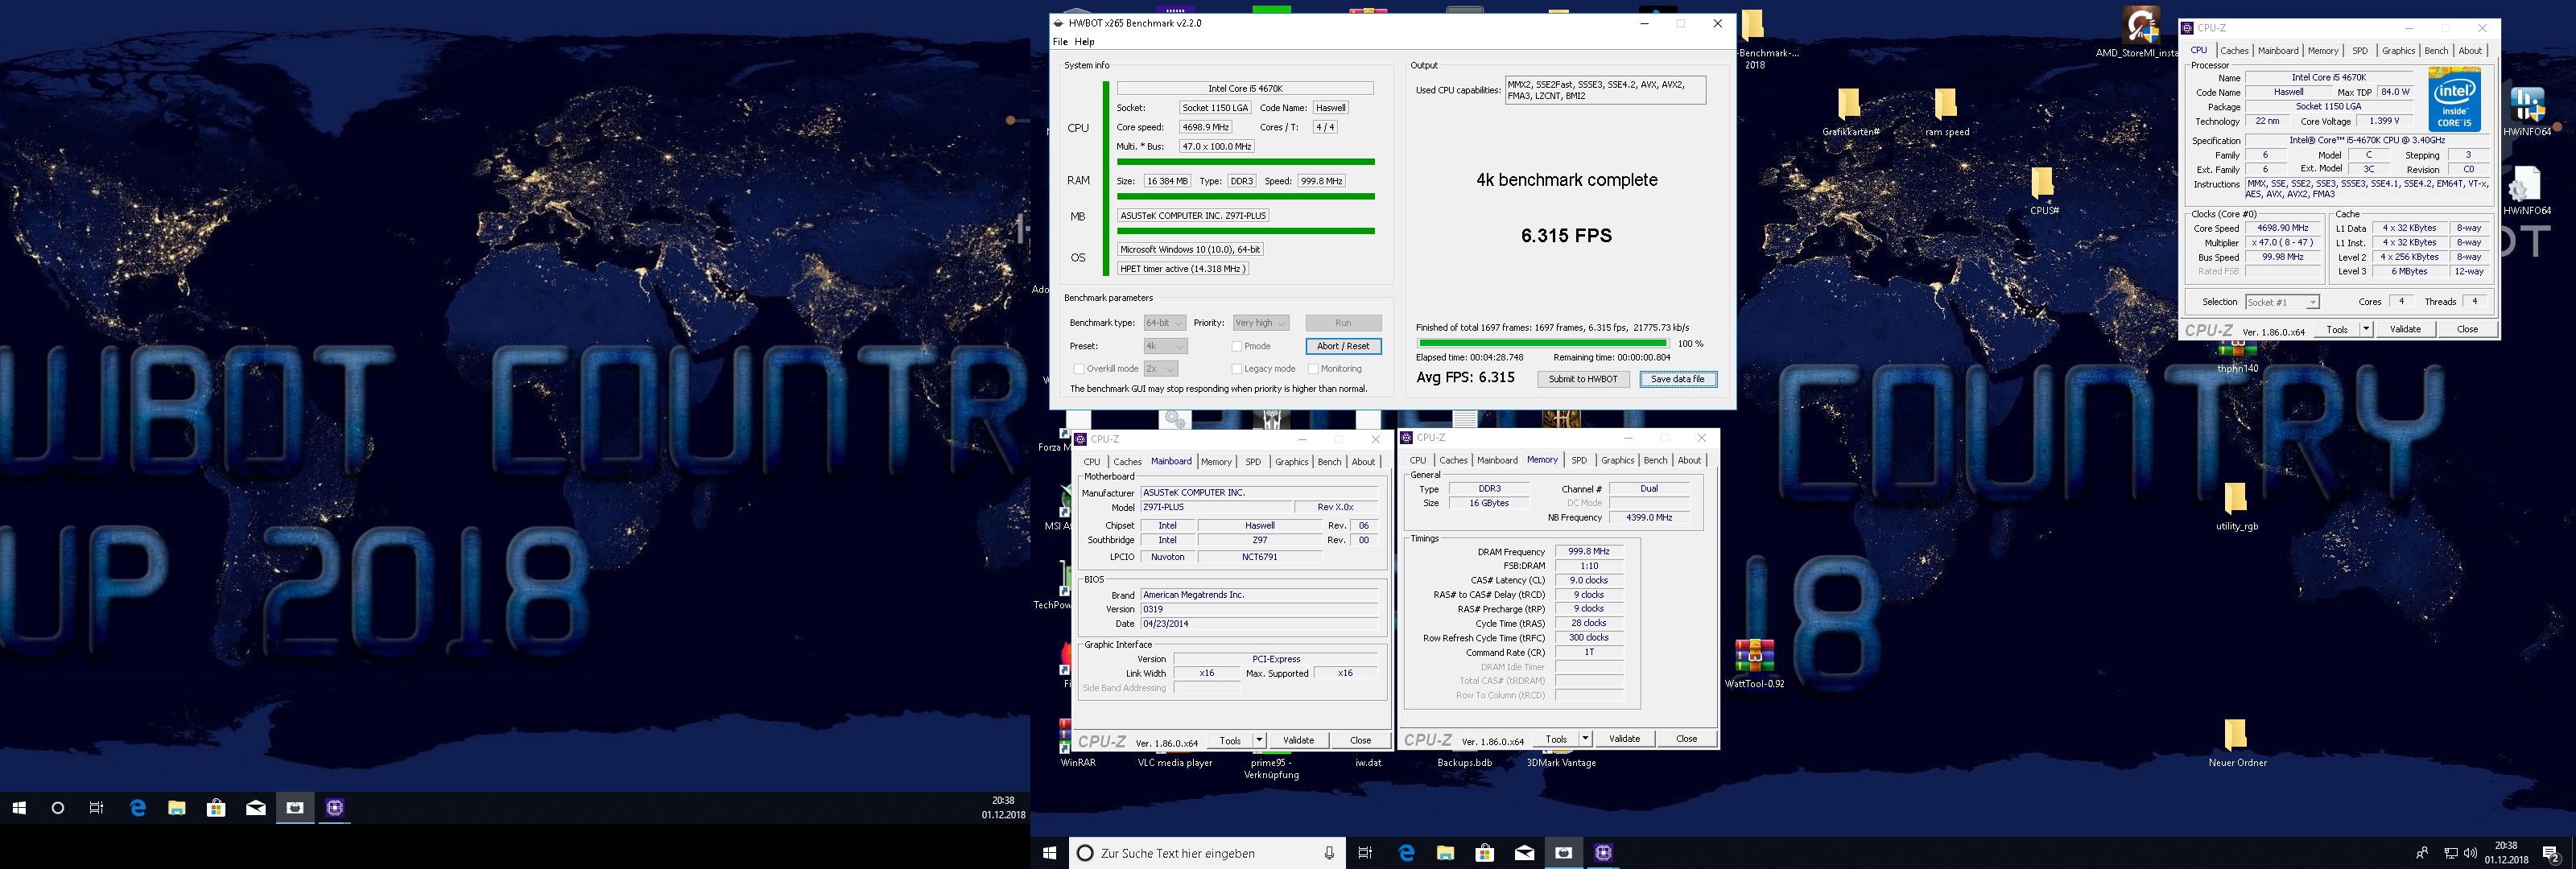Image resolution: width=2576 pixels, height=869 pixels.
Task: Switch to Bench tab in the Memory CPU-Z window
Action: coord(1655,460)
